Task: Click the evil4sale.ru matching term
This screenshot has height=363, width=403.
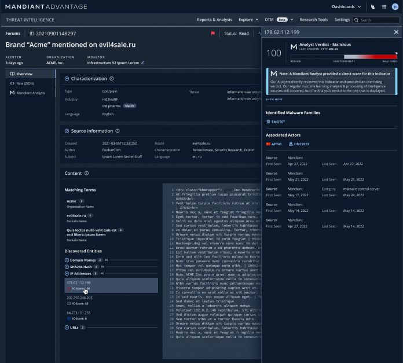Action: pyautogui.click(x=76, y=215)
